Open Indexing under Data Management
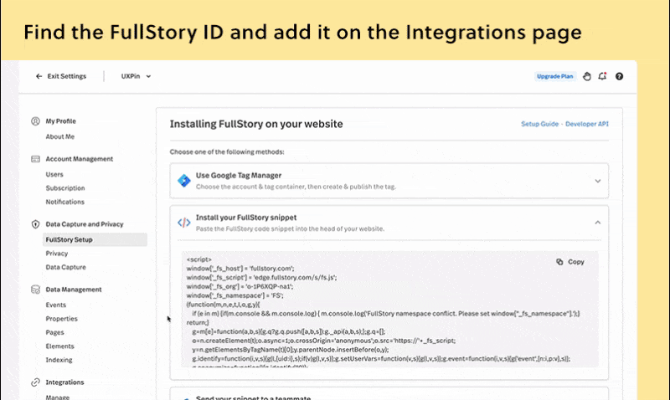Screen dimensions: 670x400 (x=59, y=360)
